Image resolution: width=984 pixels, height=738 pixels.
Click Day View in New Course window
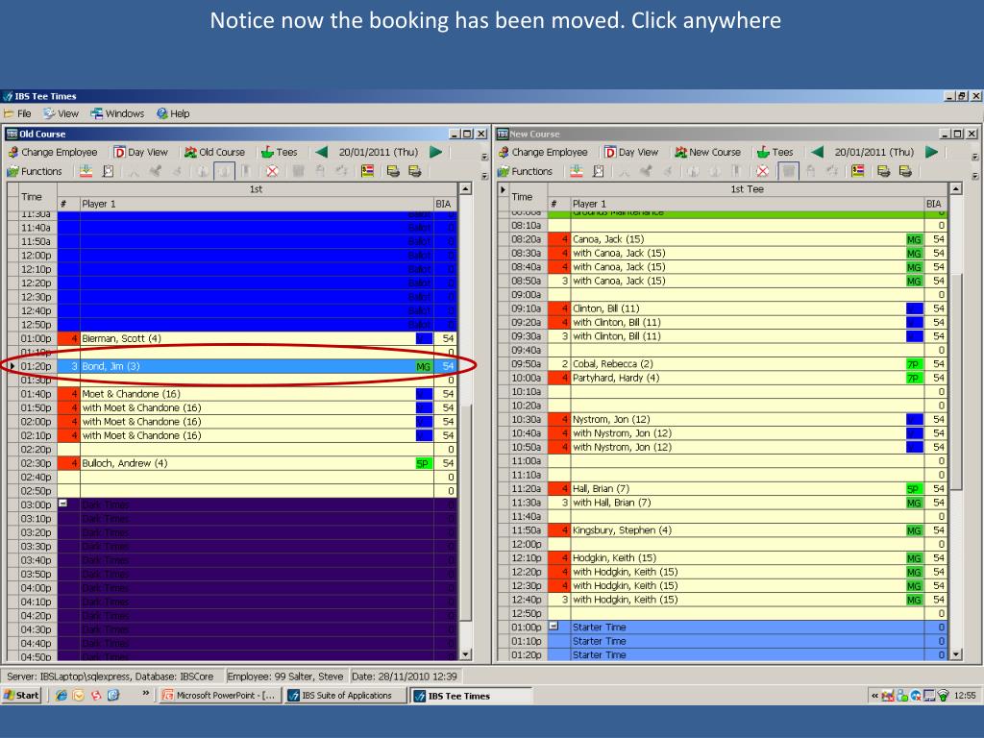click(631, 152)
